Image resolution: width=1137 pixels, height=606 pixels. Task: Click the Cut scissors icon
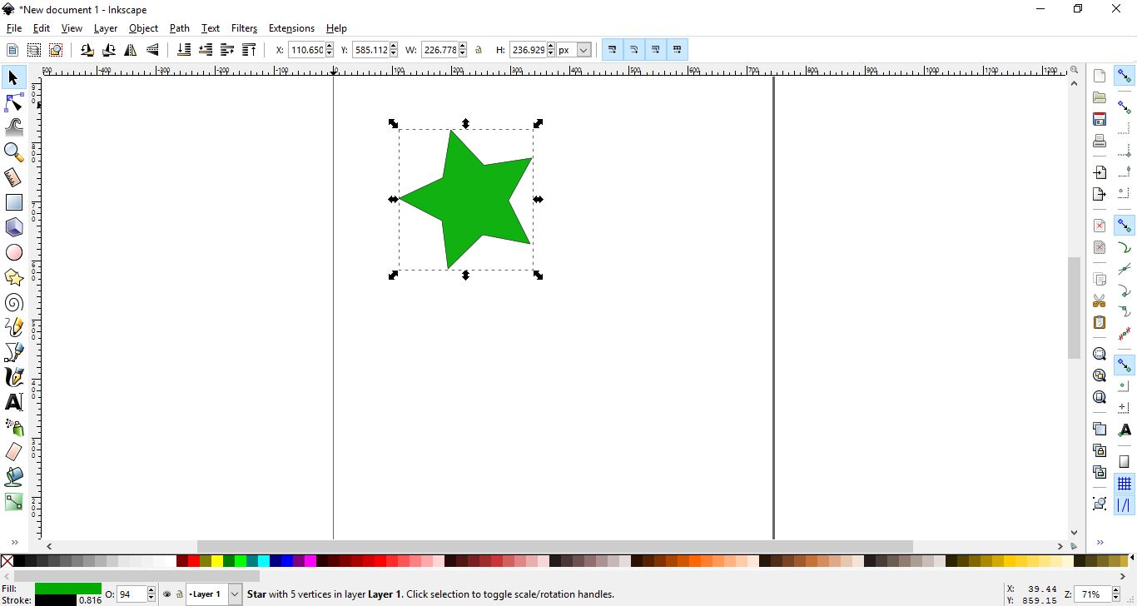tap(1100, 301)
